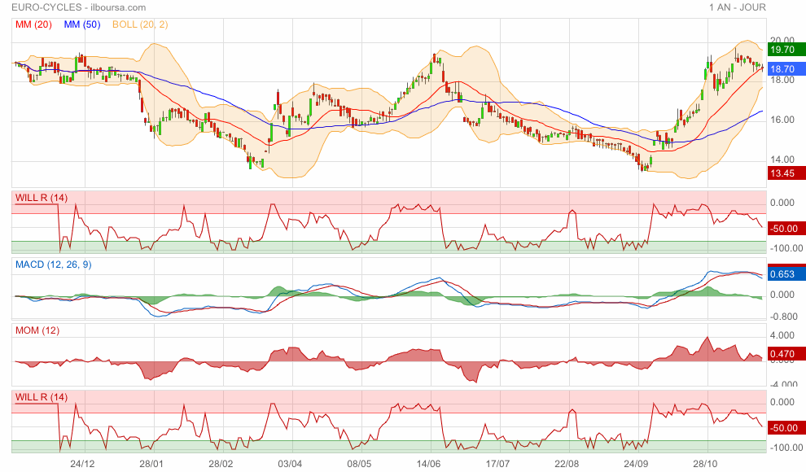
Task: Select the MM (50) legend label
Action: 82,24
